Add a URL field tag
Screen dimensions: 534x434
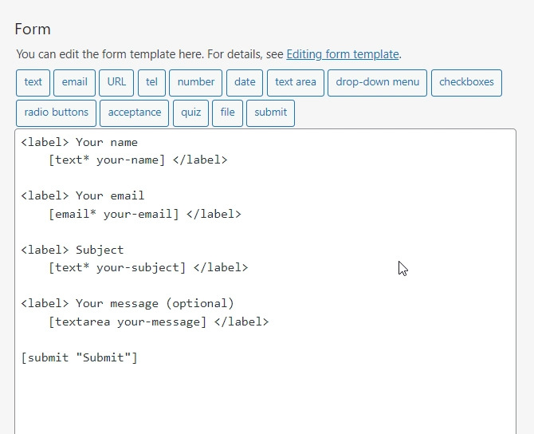pyautogui.click(x=116, y=82)
